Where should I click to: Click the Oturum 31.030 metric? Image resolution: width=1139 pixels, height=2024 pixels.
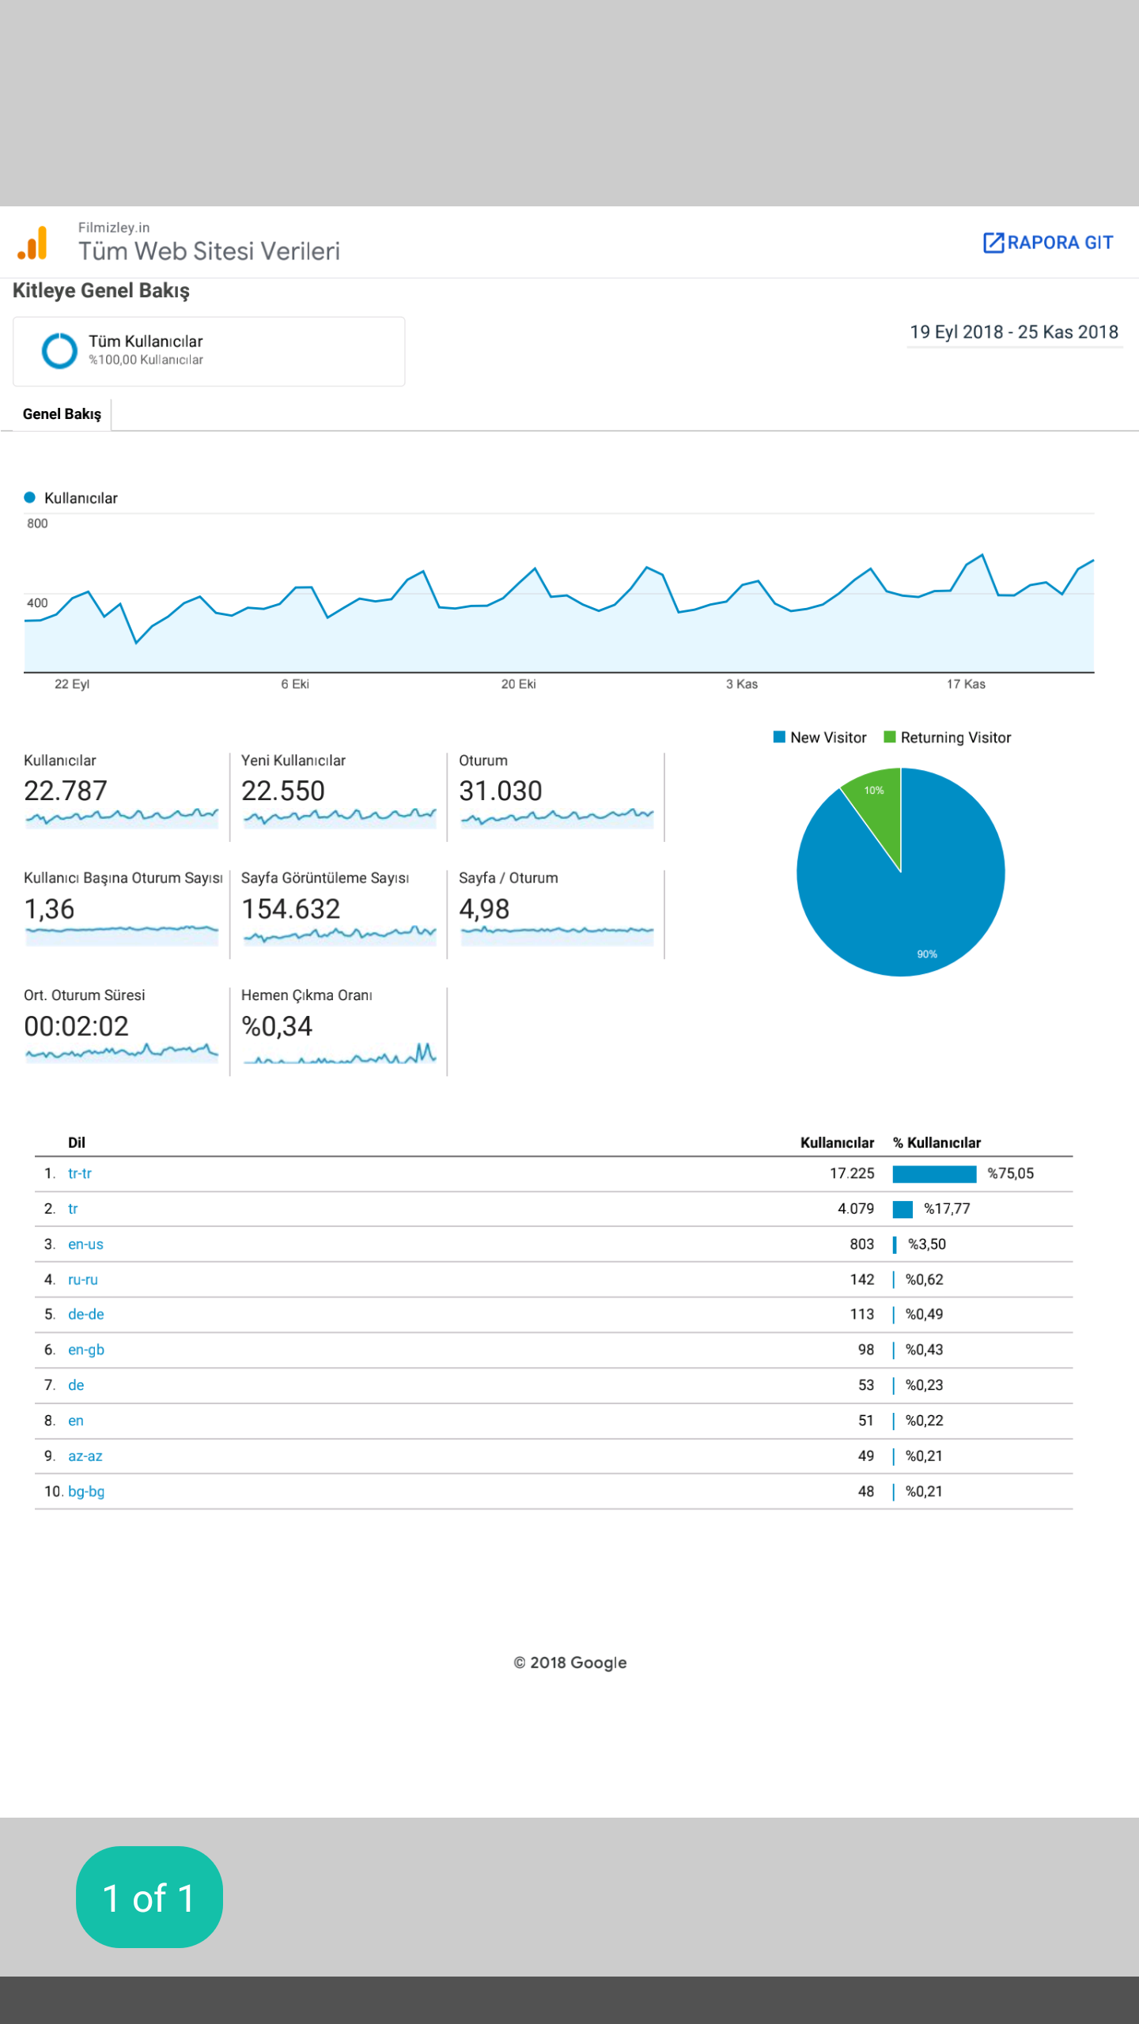point(557,791)
